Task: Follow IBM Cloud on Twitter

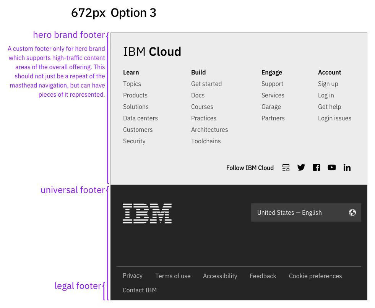Action: pos(301,167)
